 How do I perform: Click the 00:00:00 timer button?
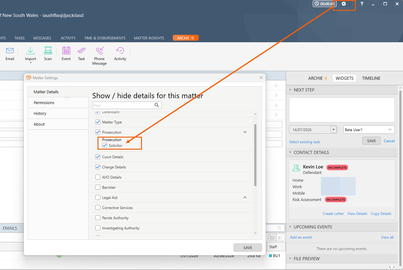pyautogui.click(x=325, y=4)
